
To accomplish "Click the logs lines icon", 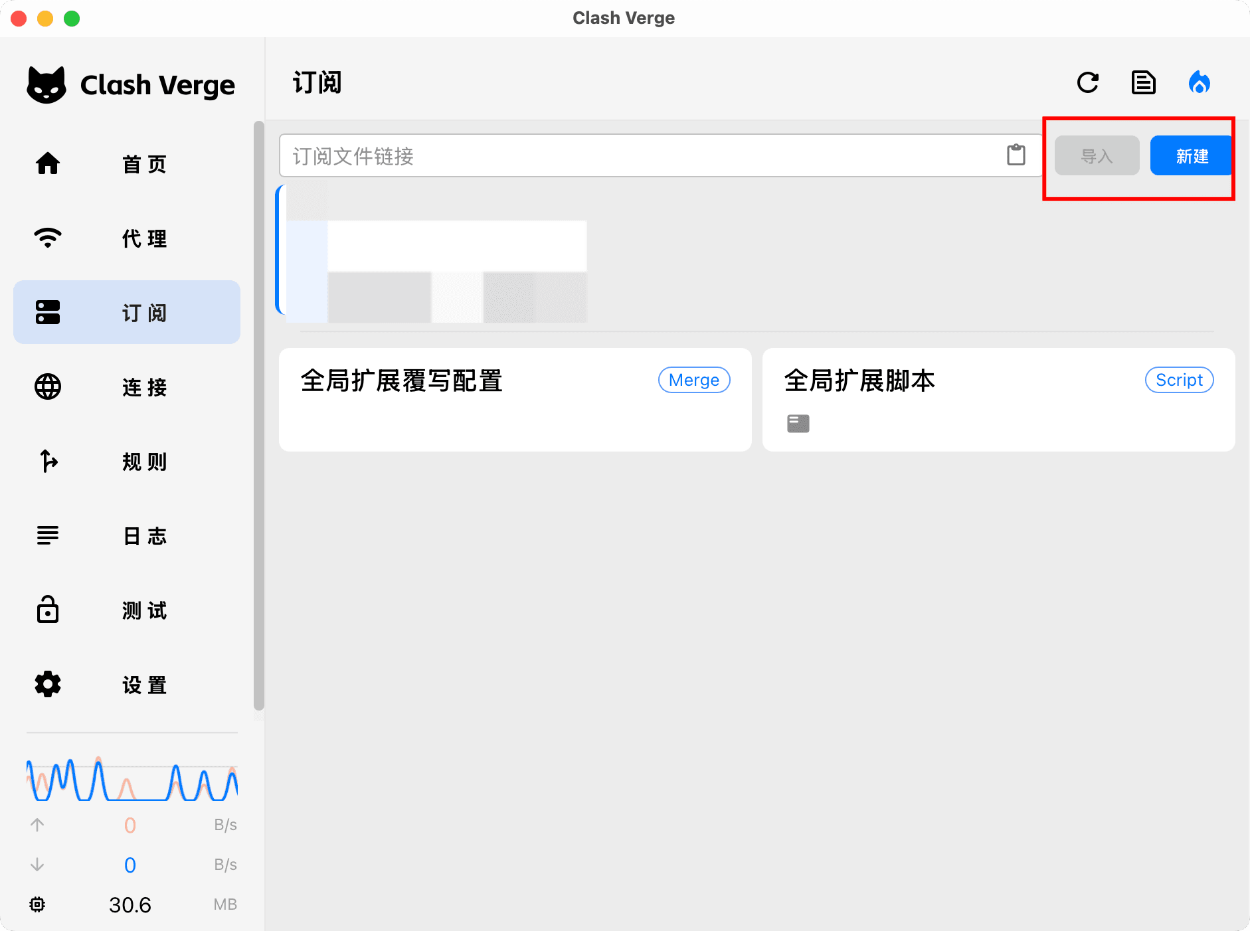I will 48,535.
